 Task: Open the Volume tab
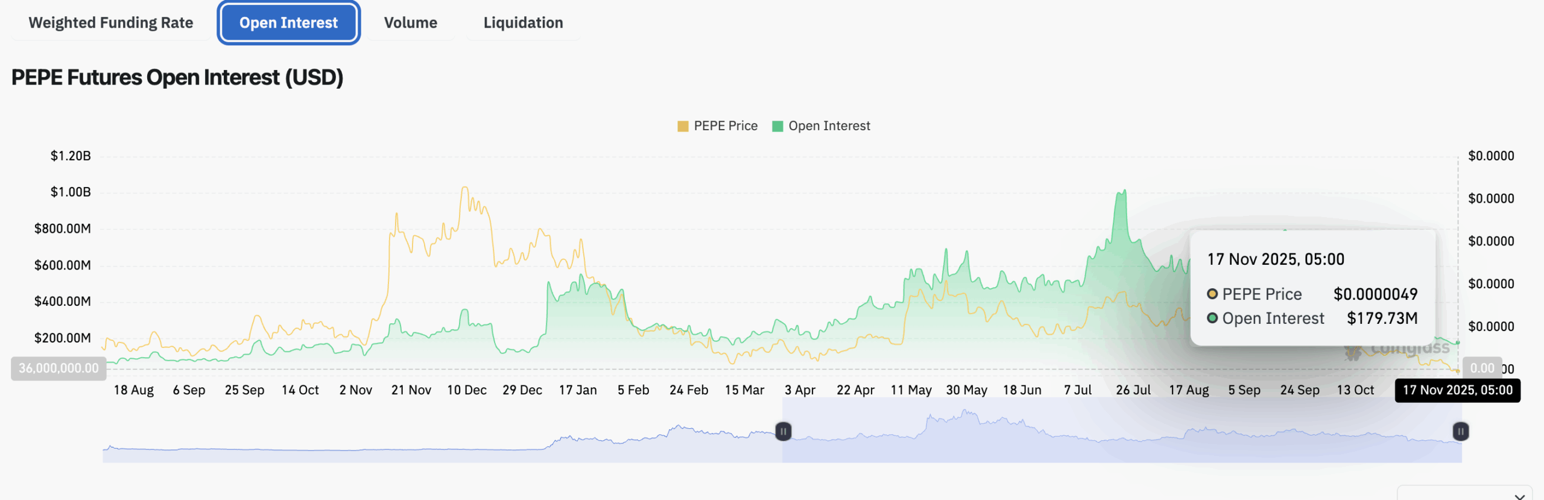410,23
